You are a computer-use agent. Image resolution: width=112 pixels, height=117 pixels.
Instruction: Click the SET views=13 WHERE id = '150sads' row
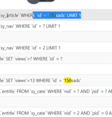pos(56,80)
